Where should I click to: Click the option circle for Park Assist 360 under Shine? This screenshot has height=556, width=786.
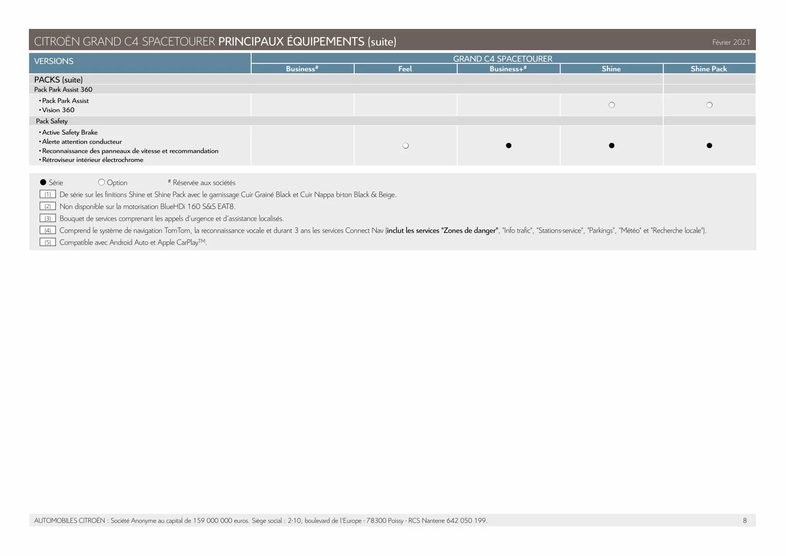pos(611,105)
